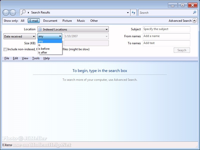Open the File menu

(7, 58)
